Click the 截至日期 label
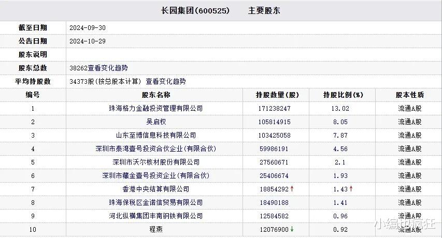The height and width of the screenshot is (238, 442). (x=33, y=27)
